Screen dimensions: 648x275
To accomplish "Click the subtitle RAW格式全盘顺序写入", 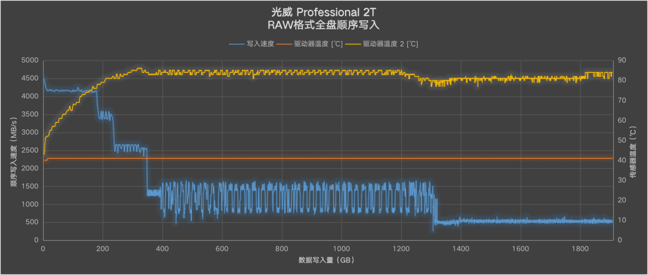I will click(324, 25).
